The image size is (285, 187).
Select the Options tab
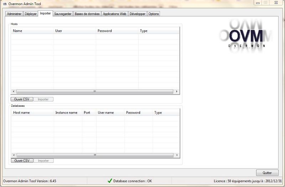[154, 14]
